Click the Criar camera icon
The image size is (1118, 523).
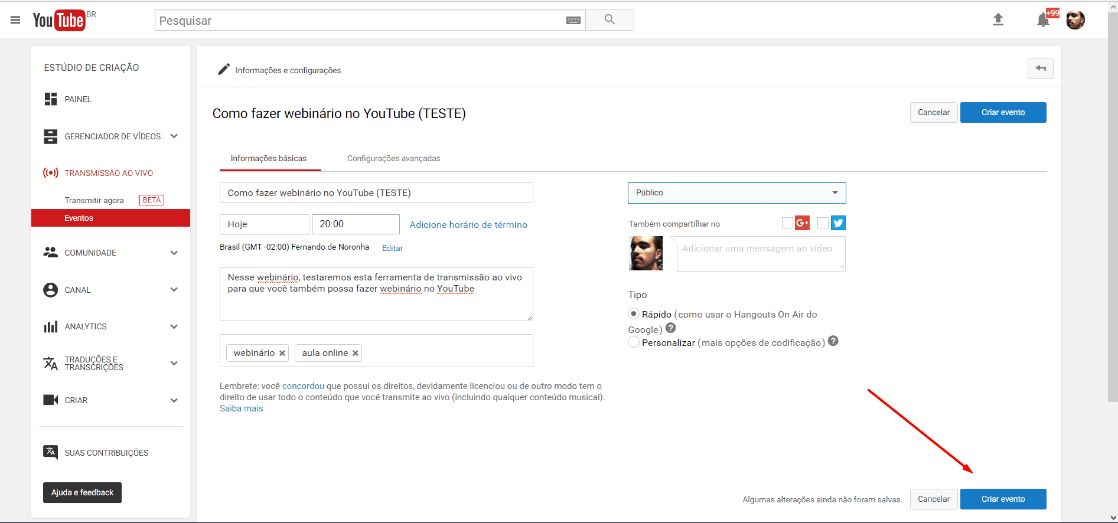[x=51, y=400]
